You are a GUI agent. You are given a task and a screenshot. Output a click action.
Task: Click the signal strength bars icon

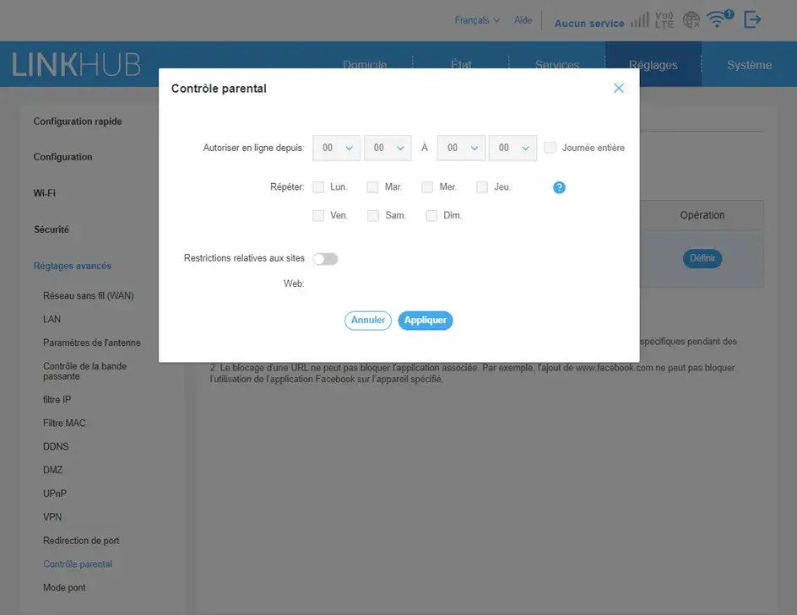click(639, 20)
